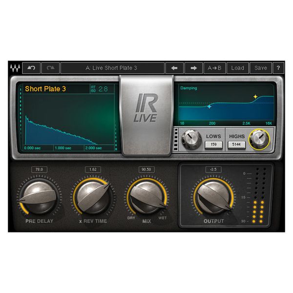Screen dimensions: 293x293
Task: Redo the last undone change
Action: click(x=50, y=68)
